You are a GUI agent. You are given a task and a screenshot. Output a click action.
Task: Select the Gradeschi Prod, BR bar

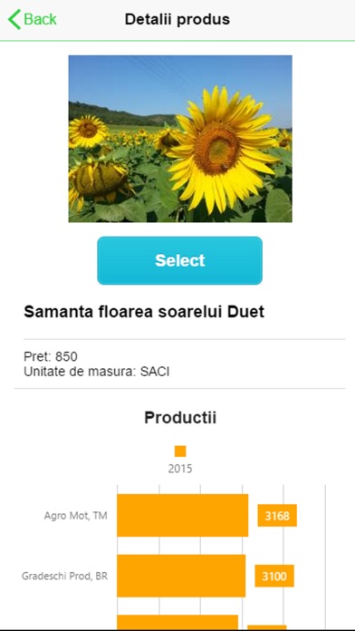[181, 576]
